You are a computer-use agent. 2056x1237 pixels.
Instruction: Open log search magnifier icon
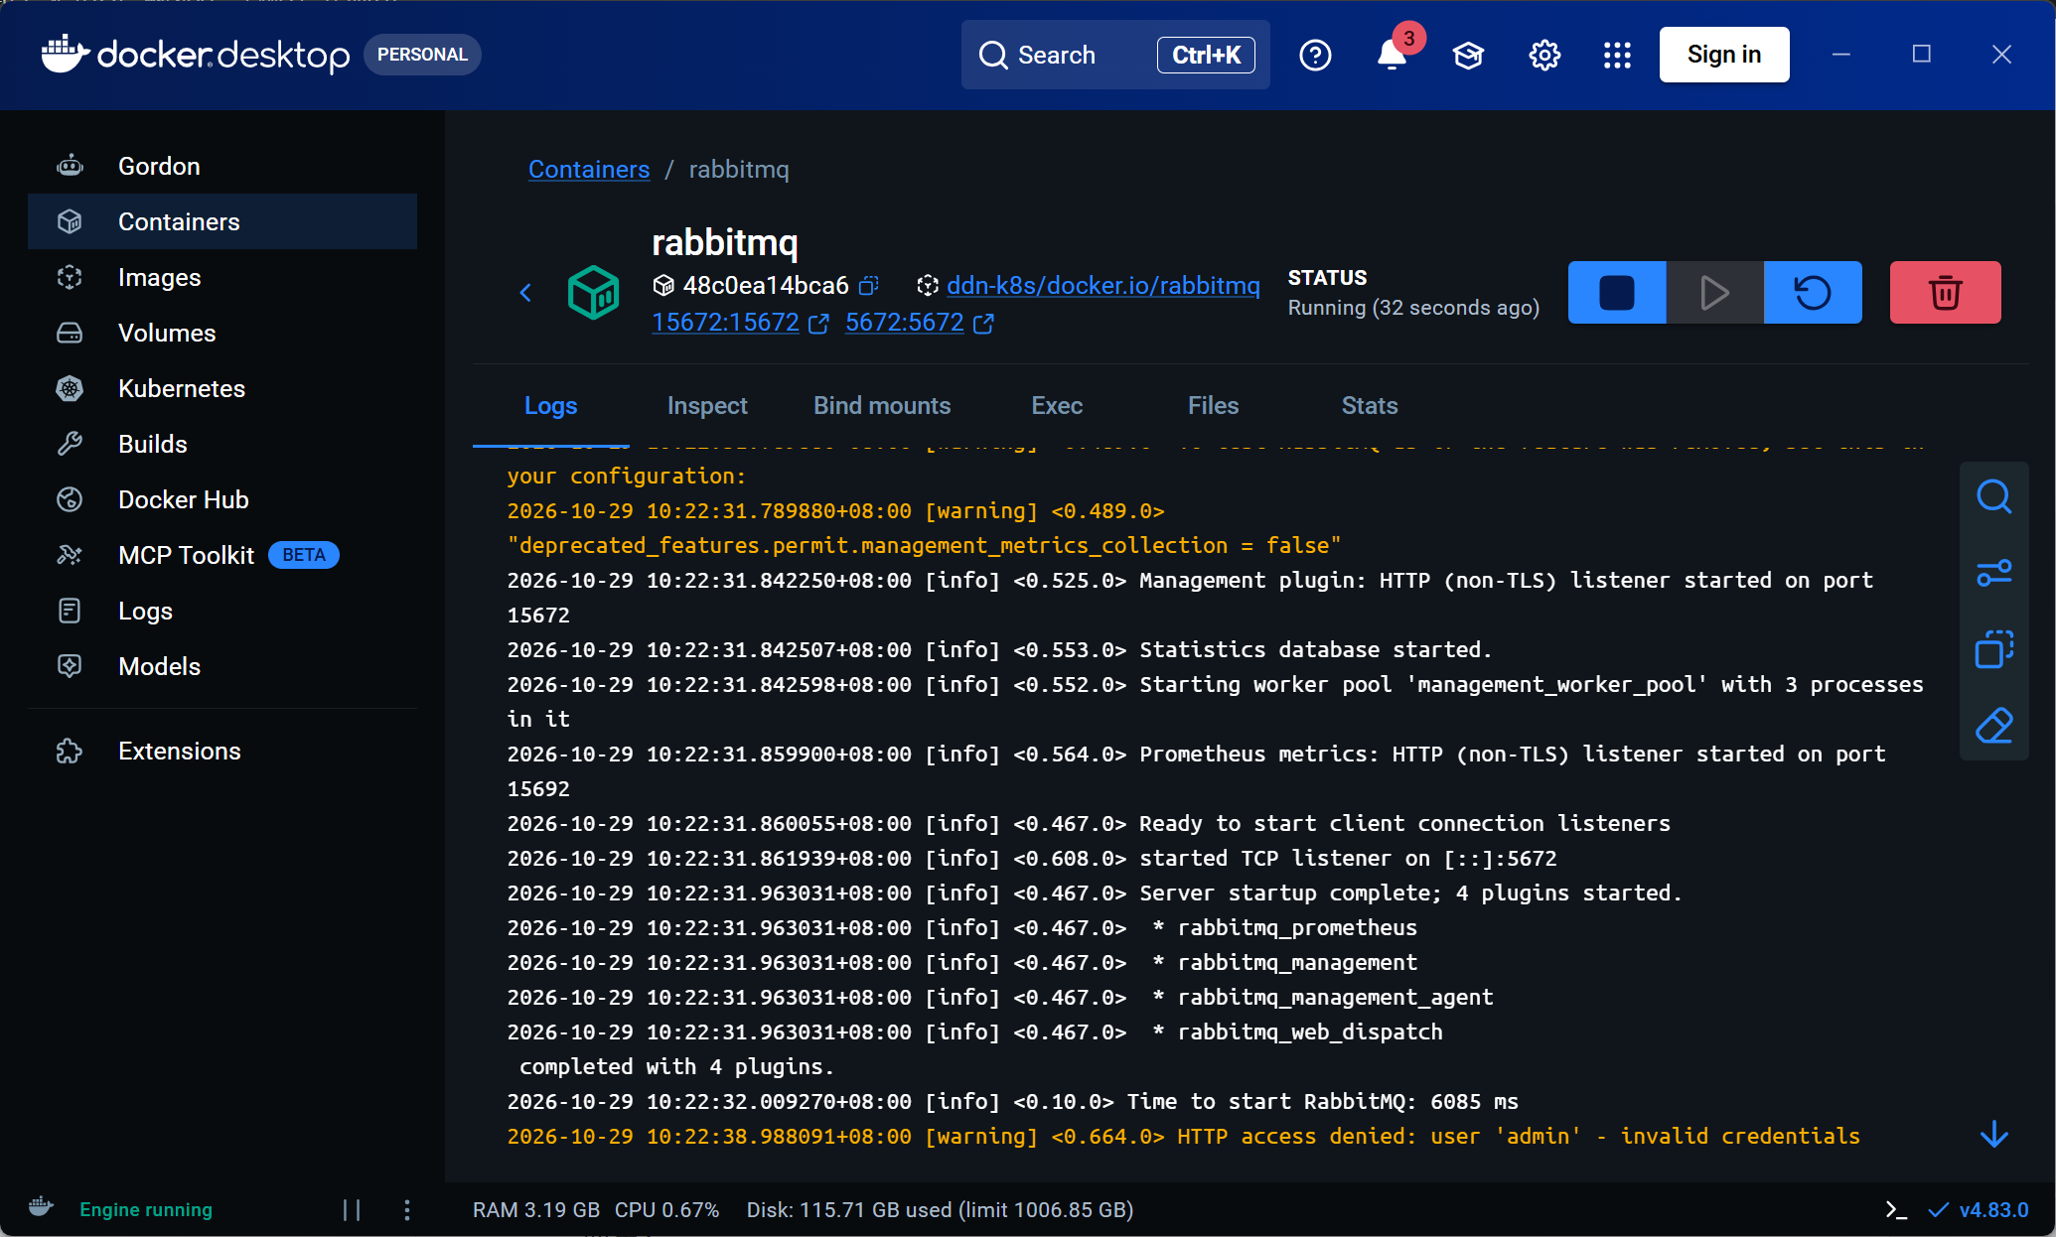point(1993,496)
